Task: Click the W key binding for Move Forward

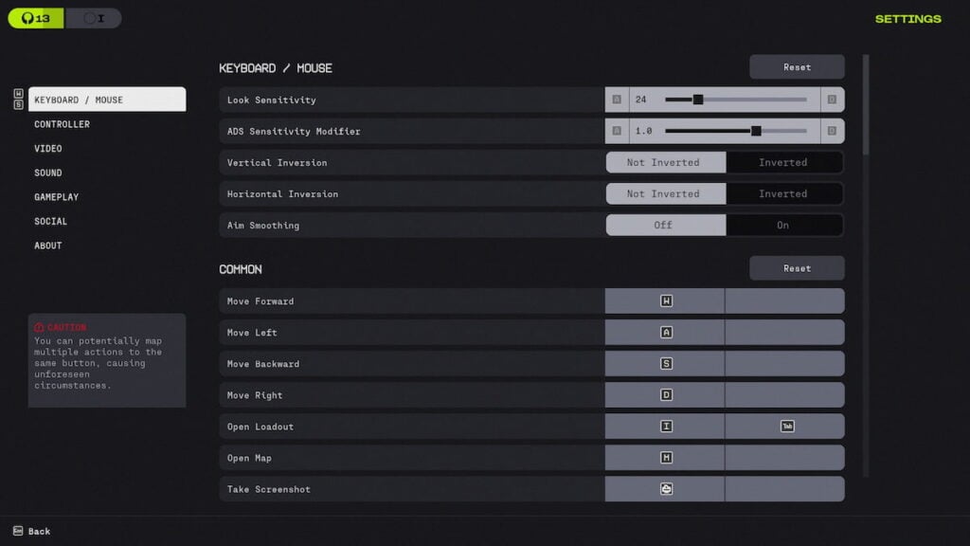Action: [666, 301]
